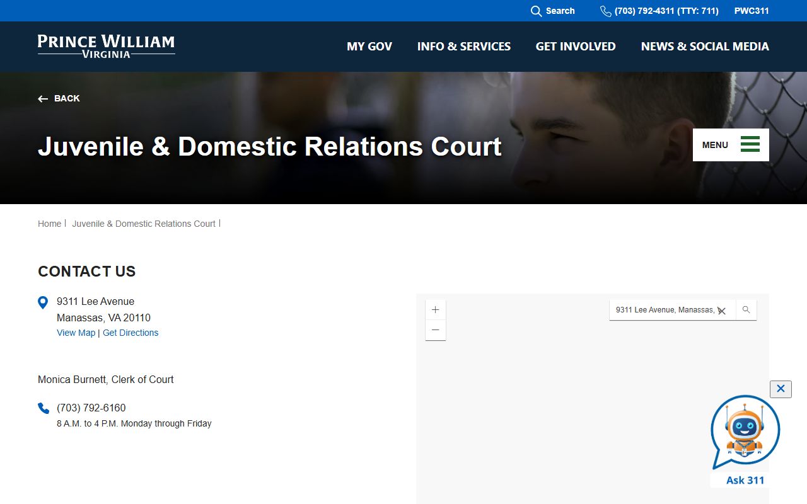Zoom in on the map
Viewport: 807px width, 504px height.
point(436,310)
